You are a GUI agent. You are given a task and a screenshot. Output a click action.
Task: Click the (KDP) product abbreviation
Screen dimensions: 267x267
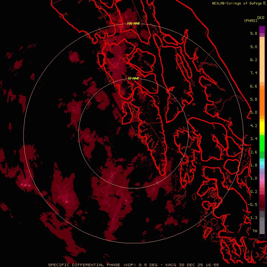coord(130,265)
